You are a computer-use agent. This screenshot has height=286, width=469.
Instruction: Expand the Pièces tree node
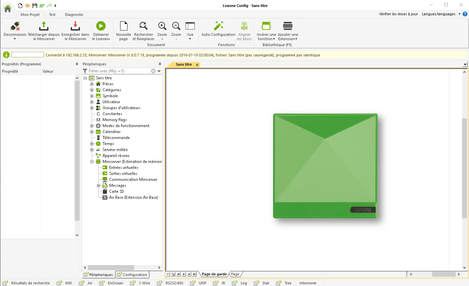92,84
